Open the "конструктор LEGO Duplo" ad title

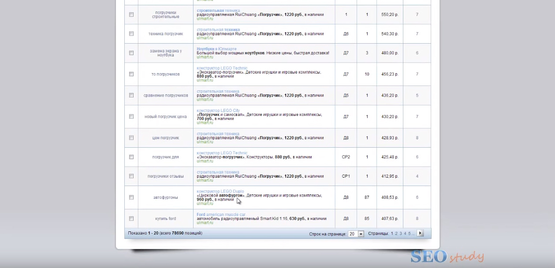point(220,192)
